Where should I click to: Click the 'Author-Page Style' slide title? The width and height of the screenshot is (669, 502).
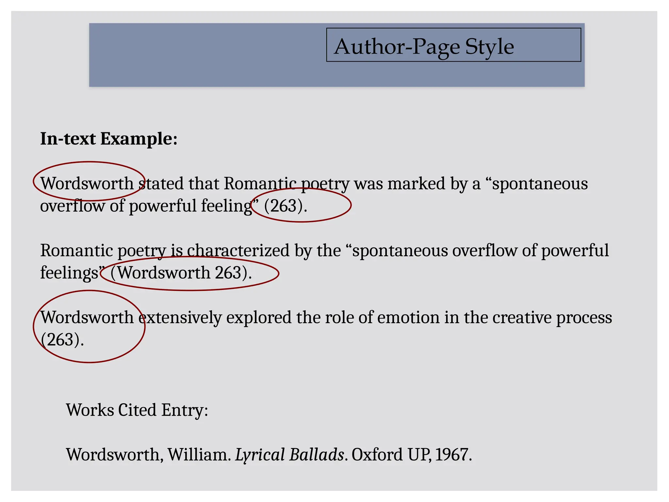pos(424,46)
